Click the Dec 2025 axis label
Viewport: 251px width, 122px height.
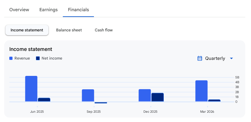150,112
